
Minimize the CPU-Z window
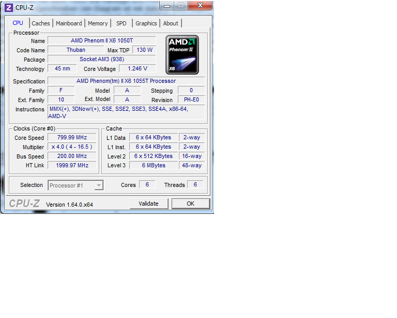(167, 6)
